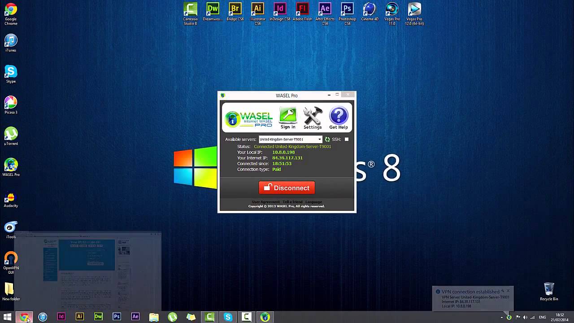Open the network signal tray icon
Screen dimensions: 574x323
click(532, 318)
